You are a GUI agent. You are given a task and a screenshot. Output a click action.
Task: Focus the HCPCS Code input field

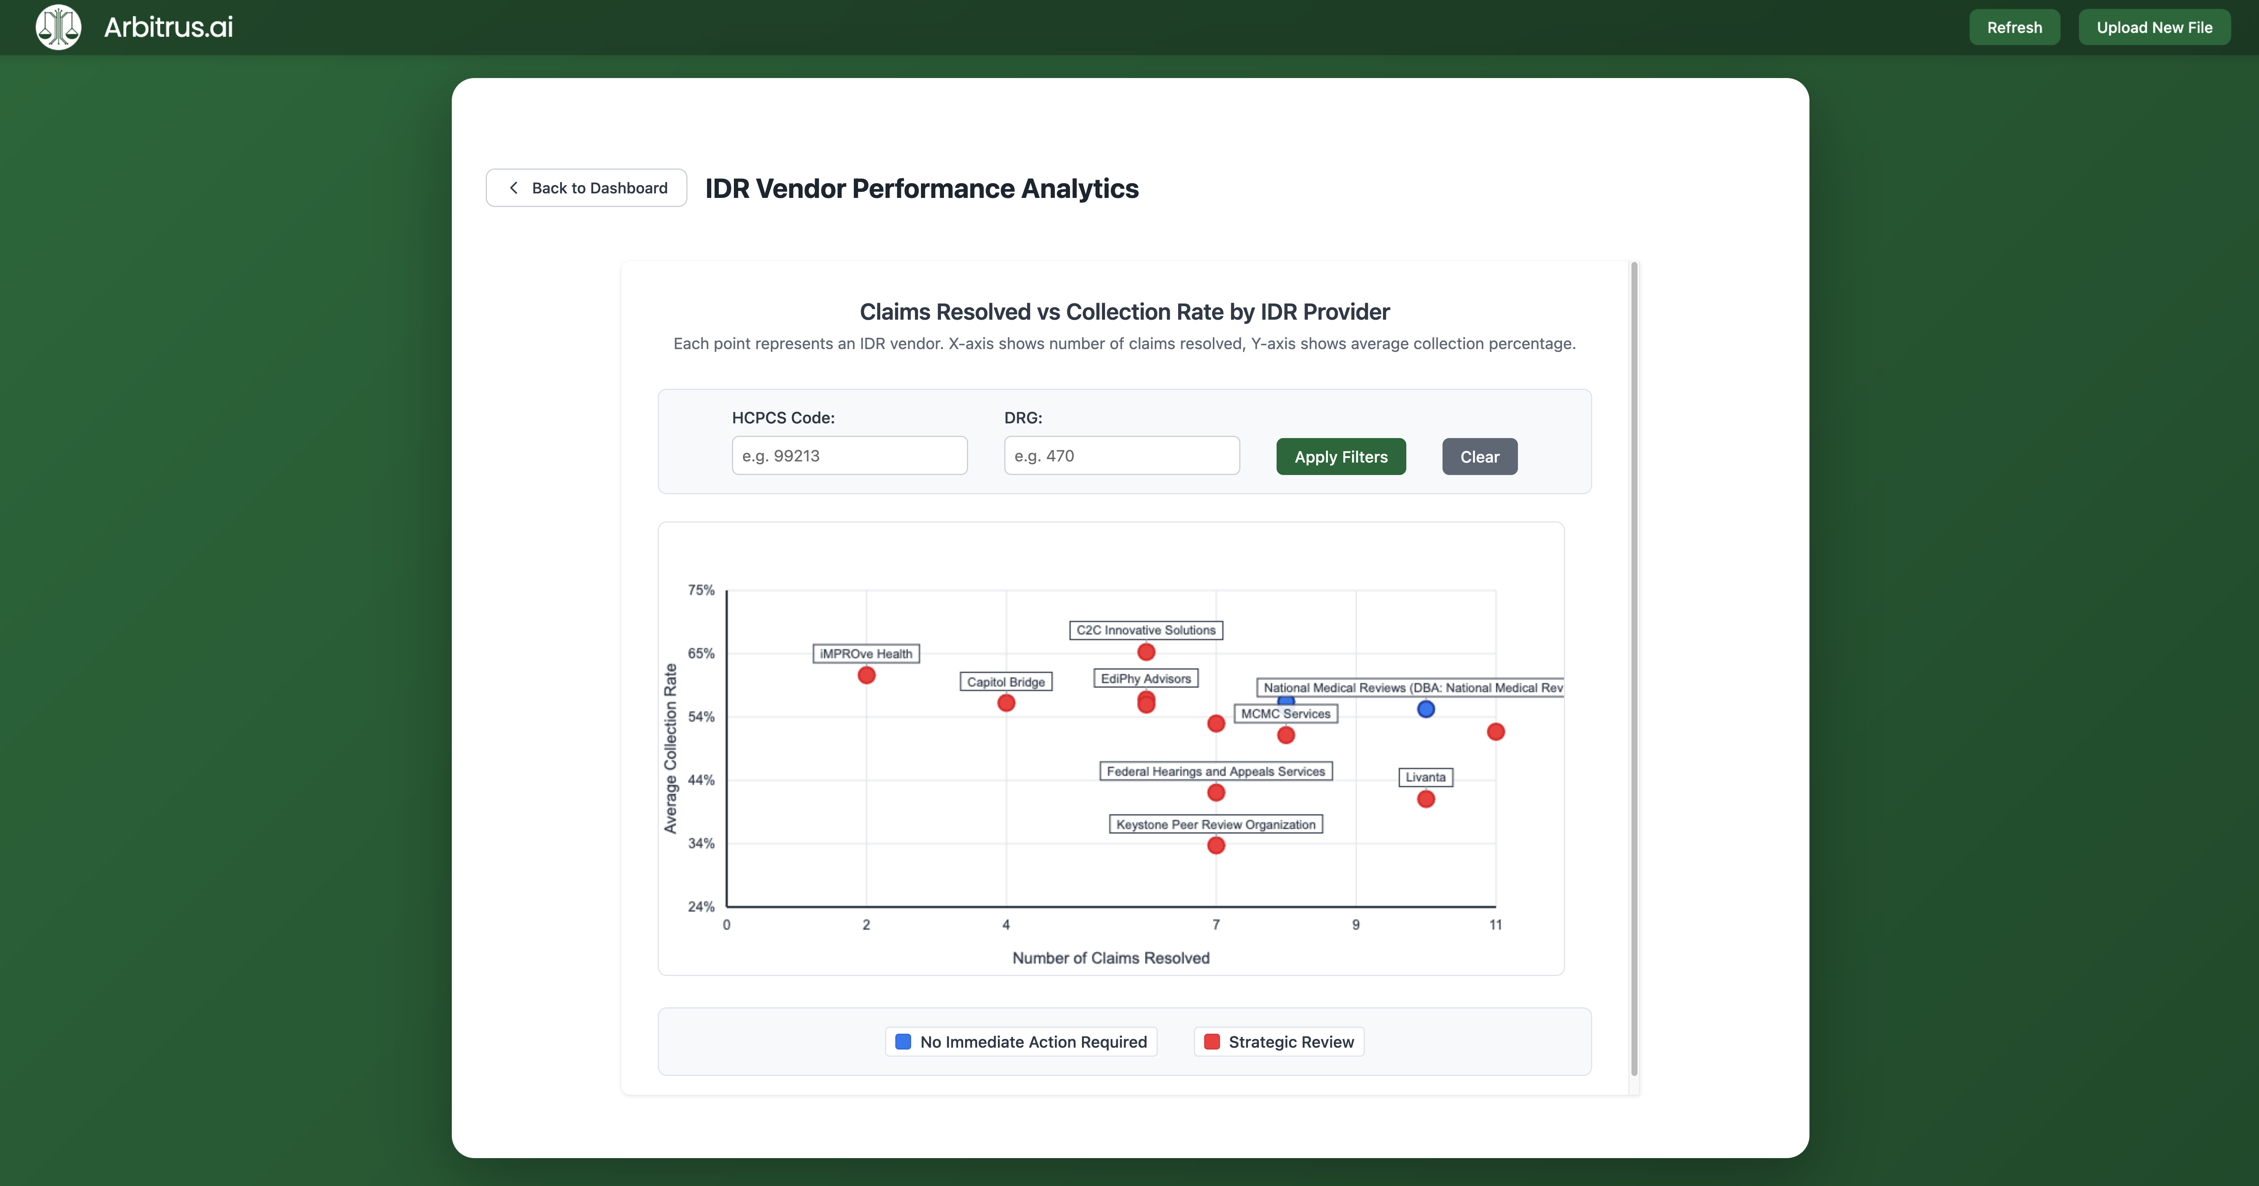849,456
